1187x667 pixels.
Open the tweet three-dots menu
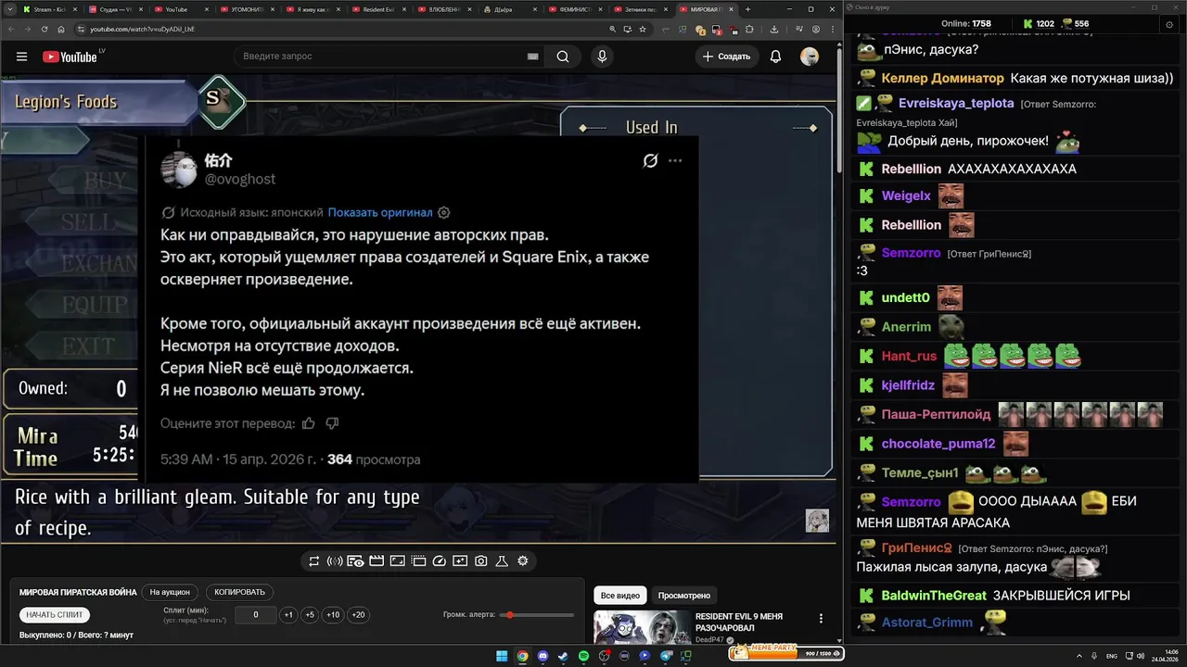(x=675, y=160)
